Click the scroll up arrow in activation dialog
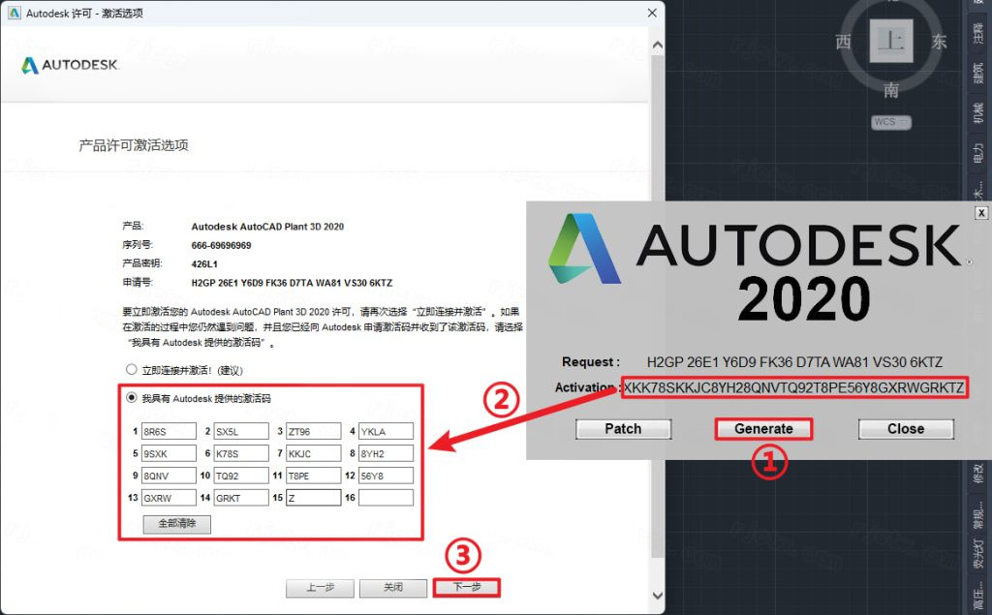The image size is (992, 615). click(658, 46)
